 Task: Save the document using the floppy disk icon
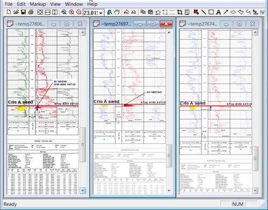point(23,12)
